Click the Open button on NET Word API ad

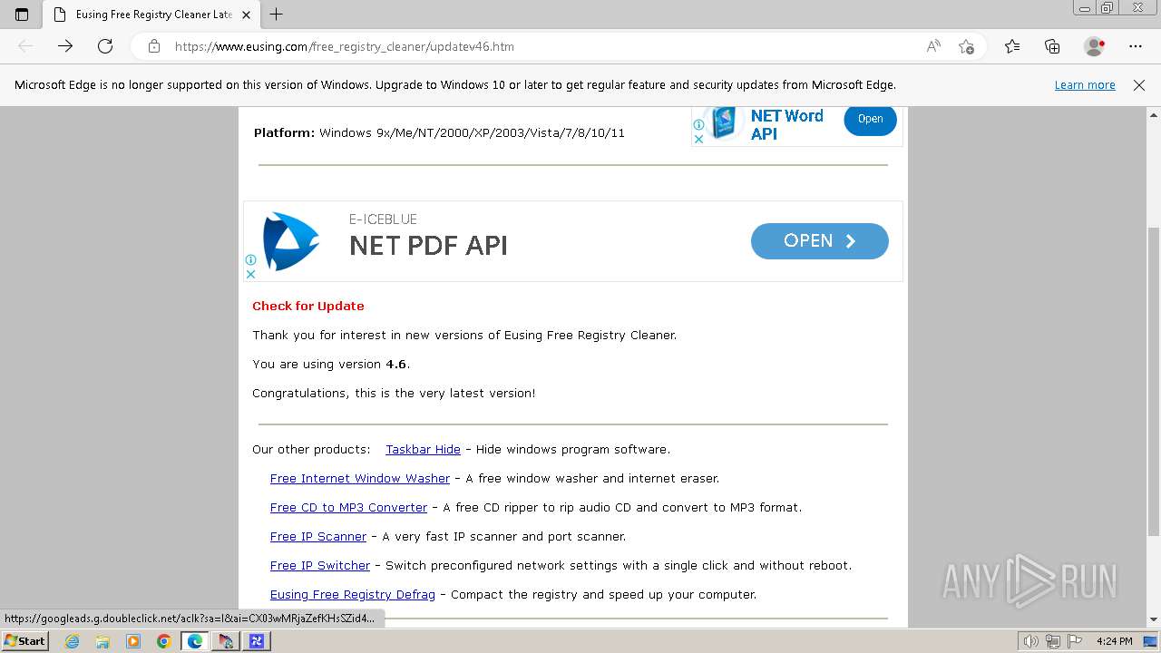(x=870, y=119)
